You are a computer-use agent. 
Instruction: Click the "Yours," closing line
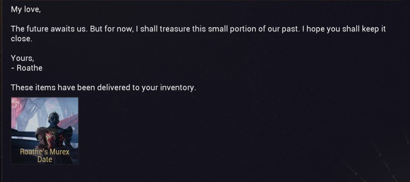(22, 58)
